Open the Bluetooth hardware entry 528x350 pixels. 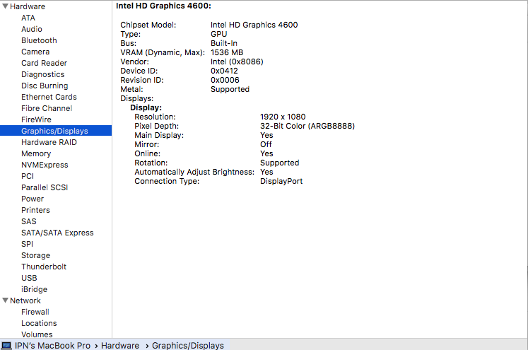pyautogui.click(x=39, y=40)
